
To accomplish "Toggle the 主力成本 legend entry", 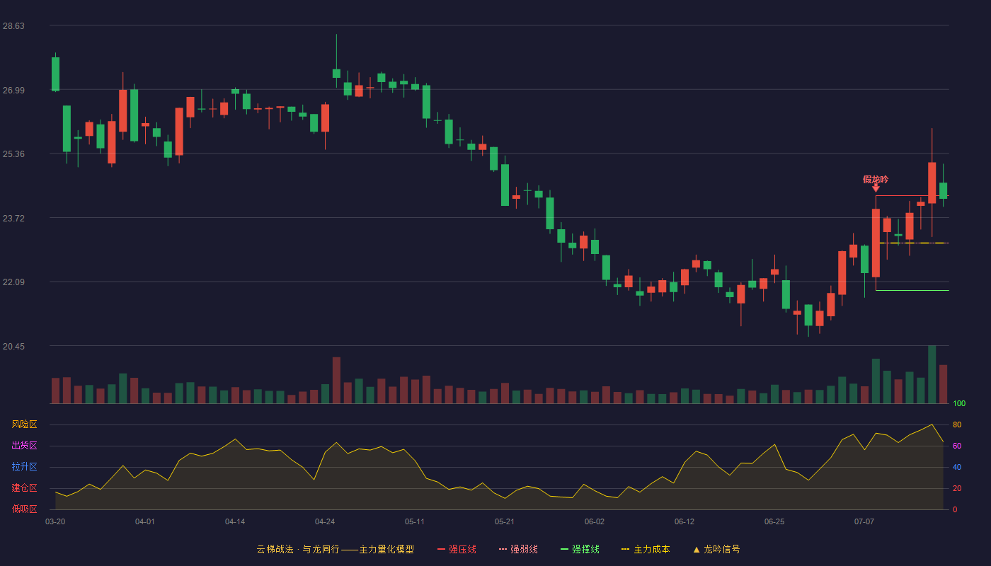I will coord(646,549).
